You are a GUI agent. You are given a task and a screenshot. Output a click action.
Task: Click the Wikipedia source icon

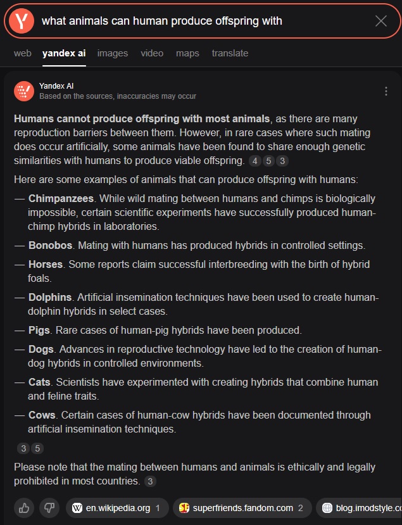(77, 508)
